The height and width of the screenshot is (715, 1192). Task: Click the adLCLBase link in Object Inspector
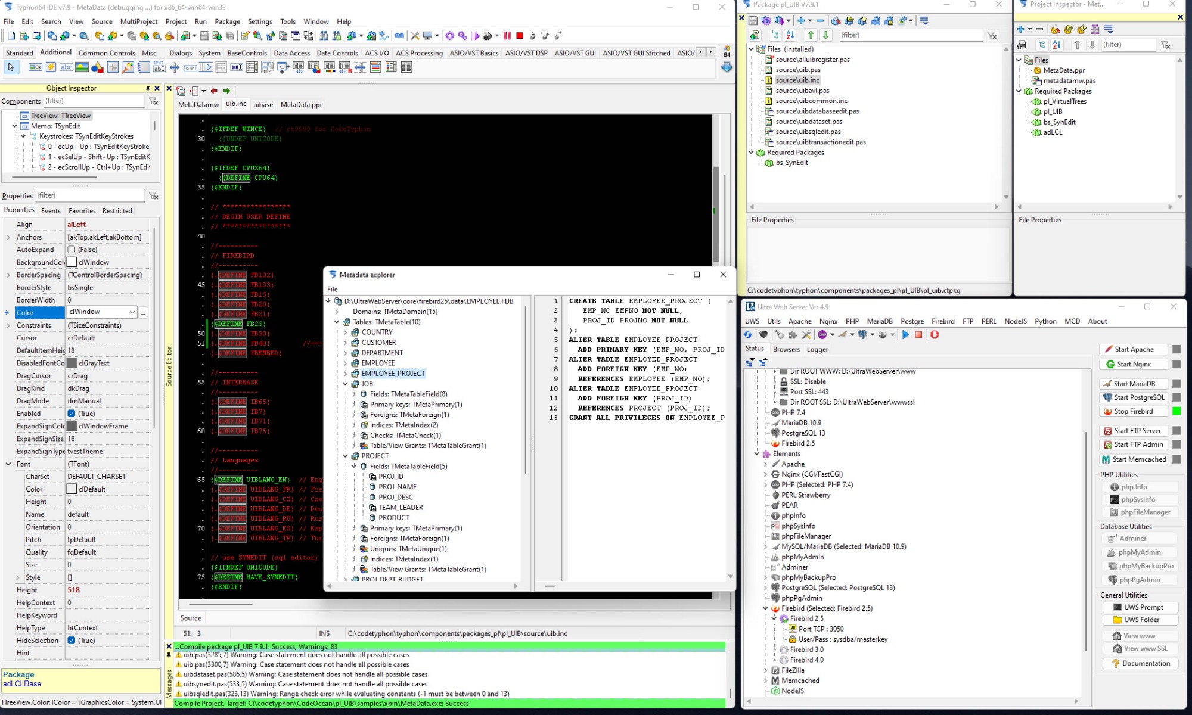coord(22,684)
